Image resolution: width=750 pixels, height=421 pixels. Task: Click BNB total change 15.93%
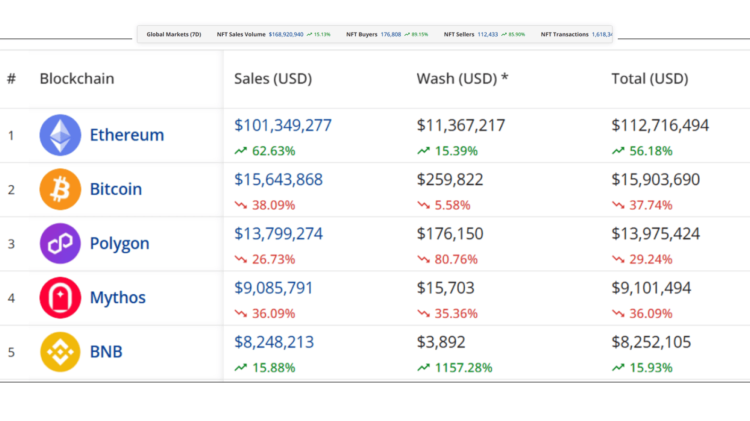click(650, 368)
